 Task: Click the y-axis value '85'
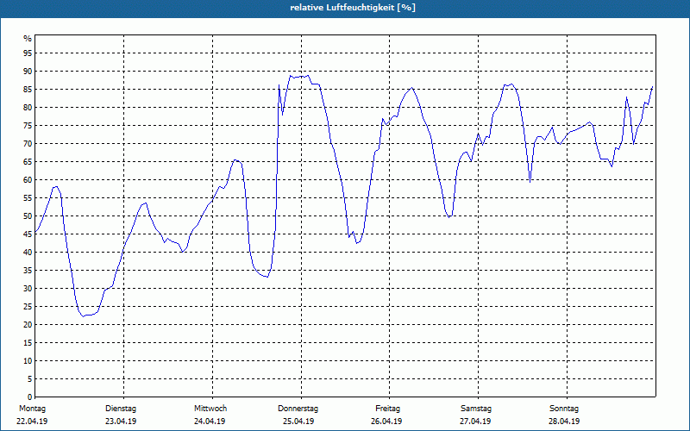[28, 90]
